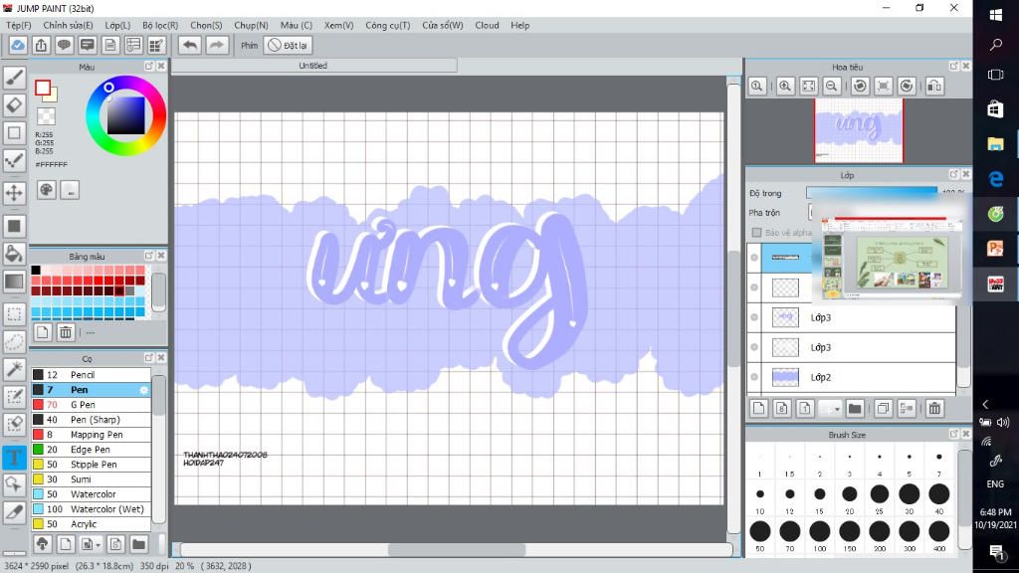Screen dimensions: 1019x573
Task: Pick the Dot (square) tool
Action: (14, 133)
